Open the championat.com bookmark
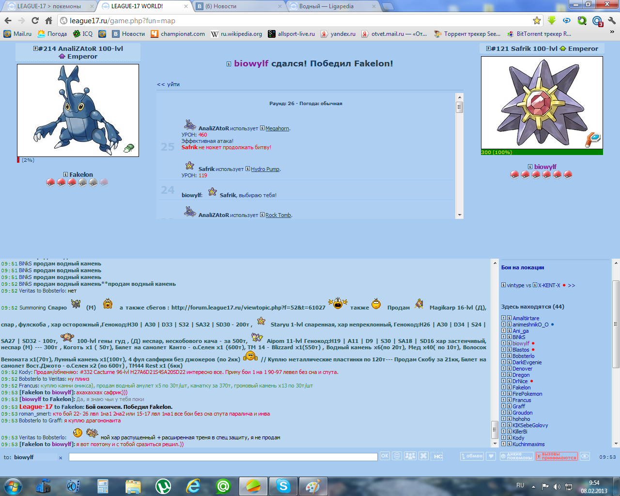The image size is (620, 496). coord(178,34)
